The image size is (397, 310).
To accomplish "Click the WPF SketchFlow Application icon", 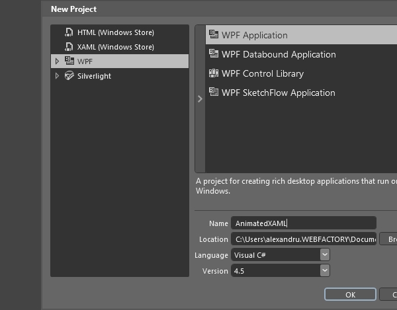I will coord(214,93).
